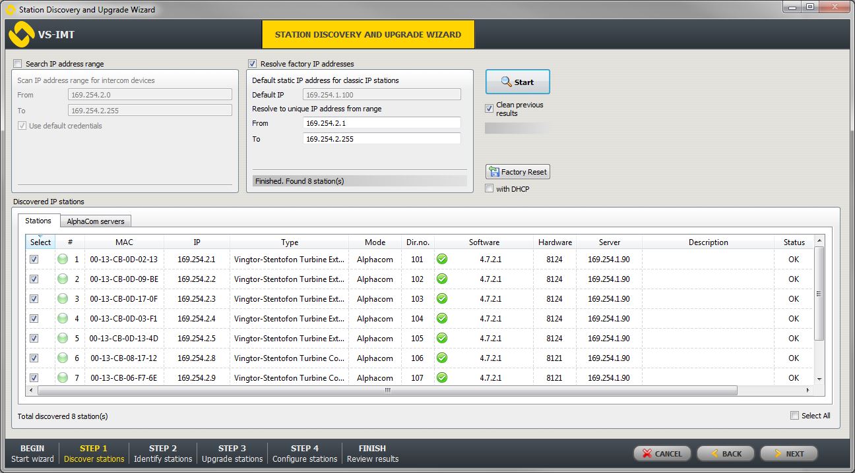This screenshot has height=473, width=855.
Task: Click the red X Cancel icon
Action: point(647,454)
